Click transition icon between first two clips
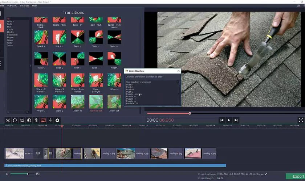The image size is (305, 181). [x=38, y=153]
